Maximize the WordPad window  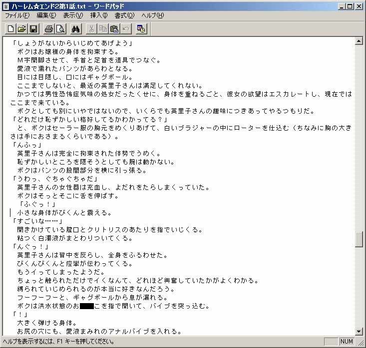click(350, 6)
